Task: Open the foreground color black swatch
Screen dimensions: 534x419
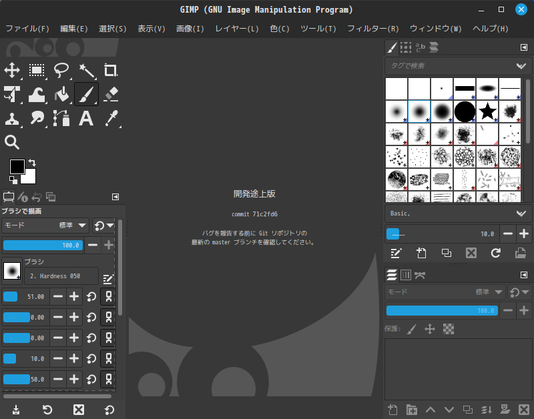Action: click(17, 167)
